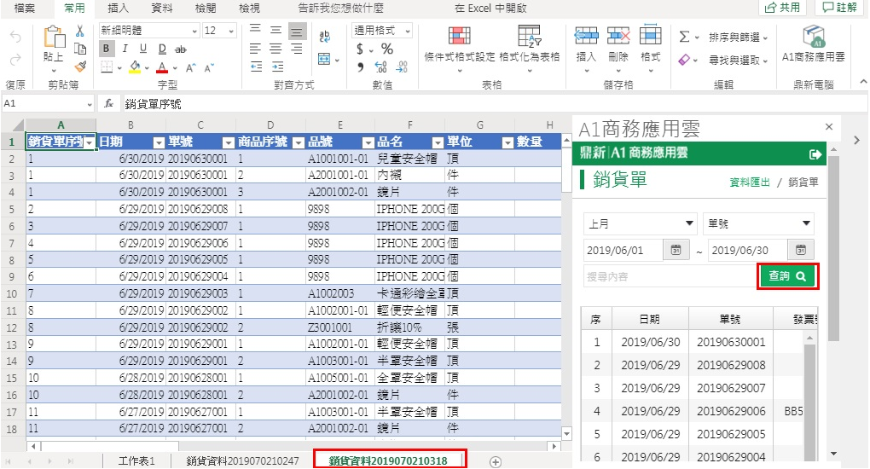Toggle center horizontal alignment
This screenshot has height=469, width=870.
click(275, 49)
